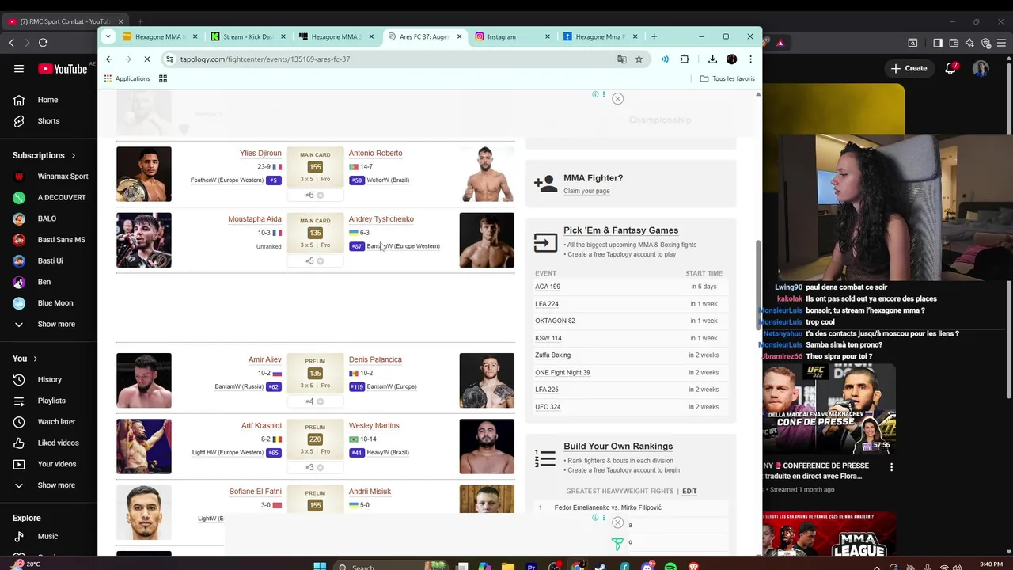Click the Tapology address bar URL
1013x570 pixels.
pyautogui.click(x=264, y=59)
